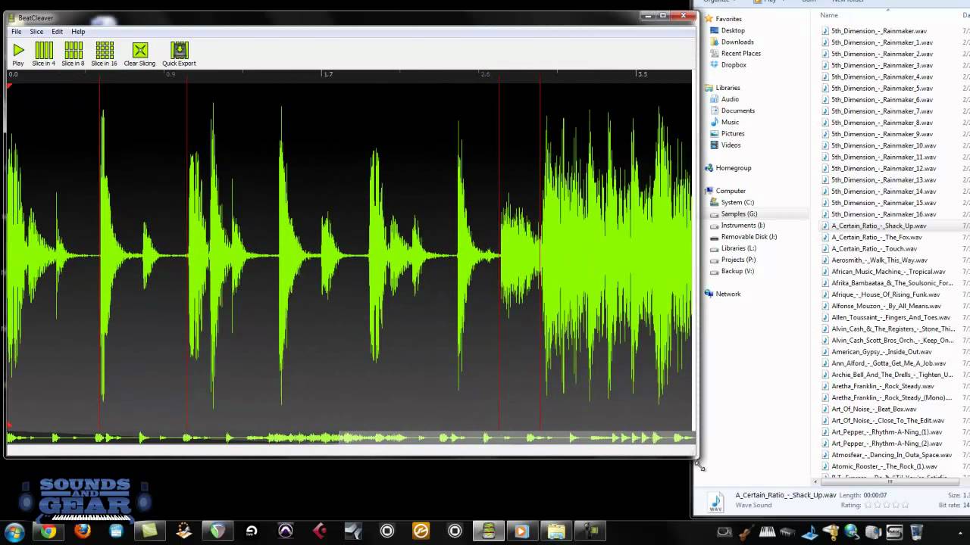Open Dropbox in Explorer sidebar
970x545 pixels.
pos(734,64)
